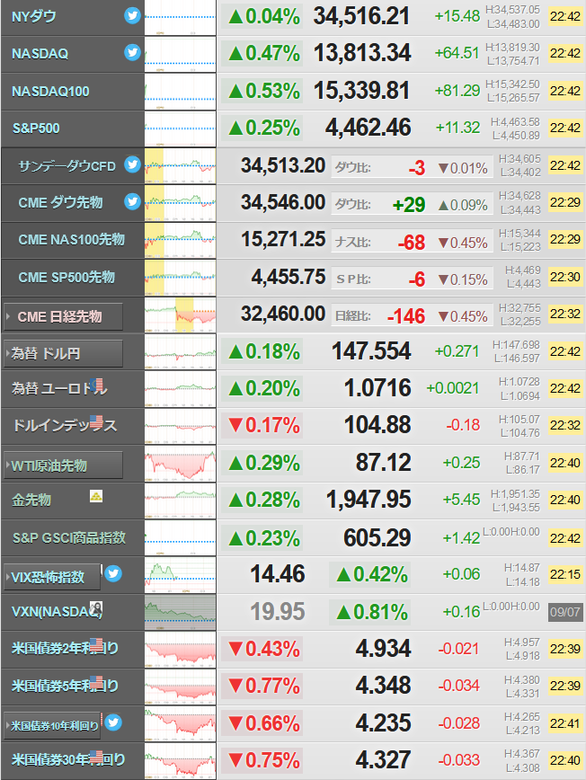The width and height of the screenshot is (586, 780).
Task: Open the NYダウ mini chart
Action: pos(180,17)
